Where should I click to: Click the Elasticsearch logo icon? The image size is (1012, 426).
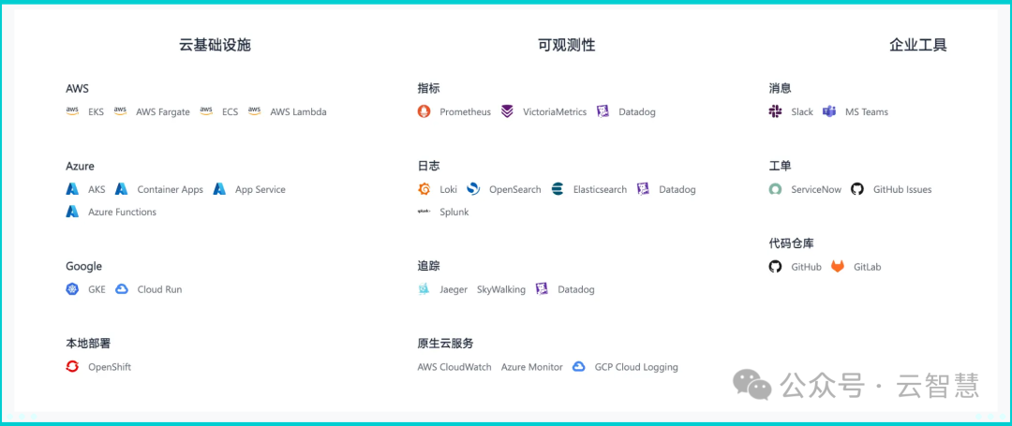558,189
